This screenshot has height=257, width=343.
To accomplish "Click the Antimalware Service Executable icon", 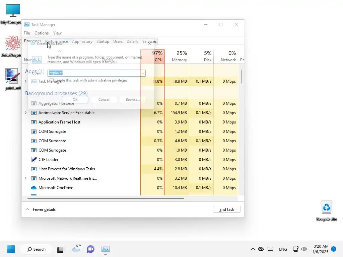I will (34, 113).
